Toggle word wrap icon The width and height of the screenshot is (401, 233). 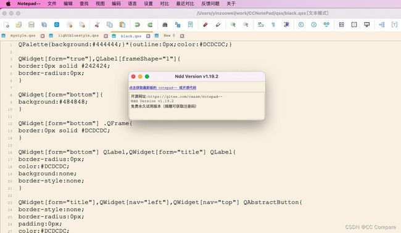coord(260,25)
